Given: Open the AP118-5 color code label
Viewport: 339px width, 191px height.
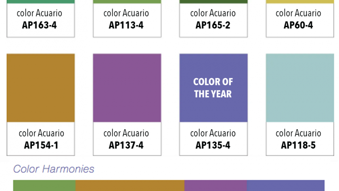Looking at the screenshot, I should (298, 145).
